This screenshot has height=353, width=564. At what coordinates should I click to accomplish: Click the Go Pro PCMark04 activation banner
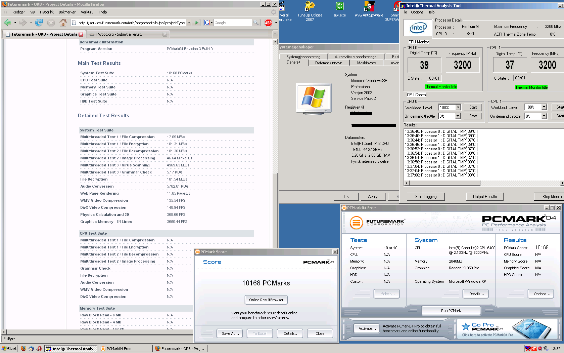[507, 328]
